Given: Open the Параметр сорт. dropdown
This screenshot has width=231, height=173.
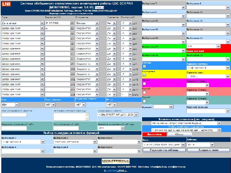Looking at the screenshot, I should pyautogui.click(x=208, y=76).
